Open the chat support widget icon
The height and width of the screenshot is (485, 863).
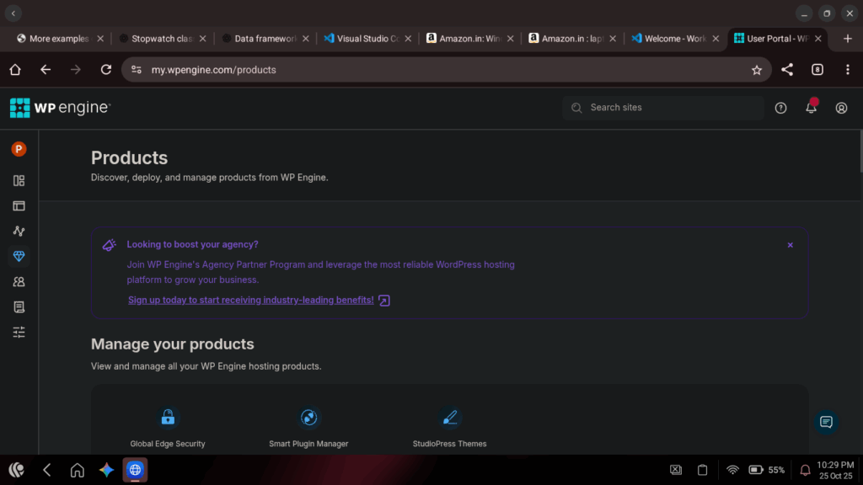tap(826, 422)
